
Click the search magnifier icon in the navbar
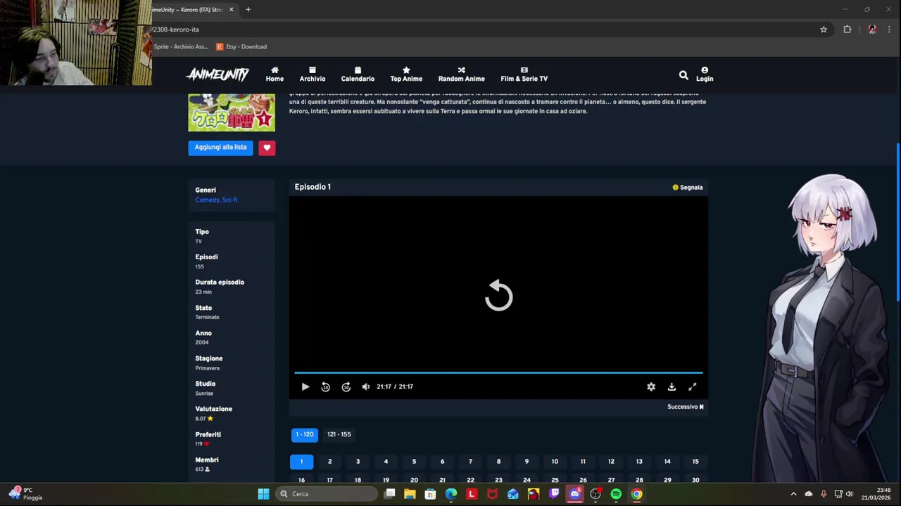[x=683, y=74]
